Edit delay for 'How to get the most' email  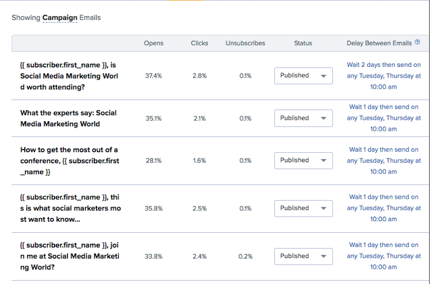click(x=384, y=161)
